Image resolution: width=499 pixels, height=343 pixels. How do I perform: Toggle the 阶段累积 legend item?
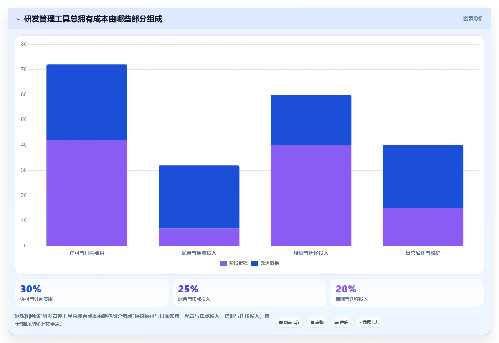pyautogui.click(x=233, y=263)
